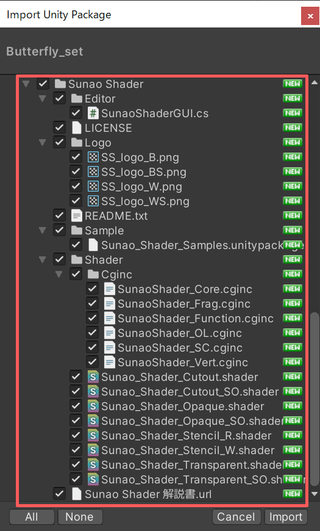Click the SunaoShader_Function.cginc file icon
The height and width of the screenshot is (531, 320).
click(110, 318)
